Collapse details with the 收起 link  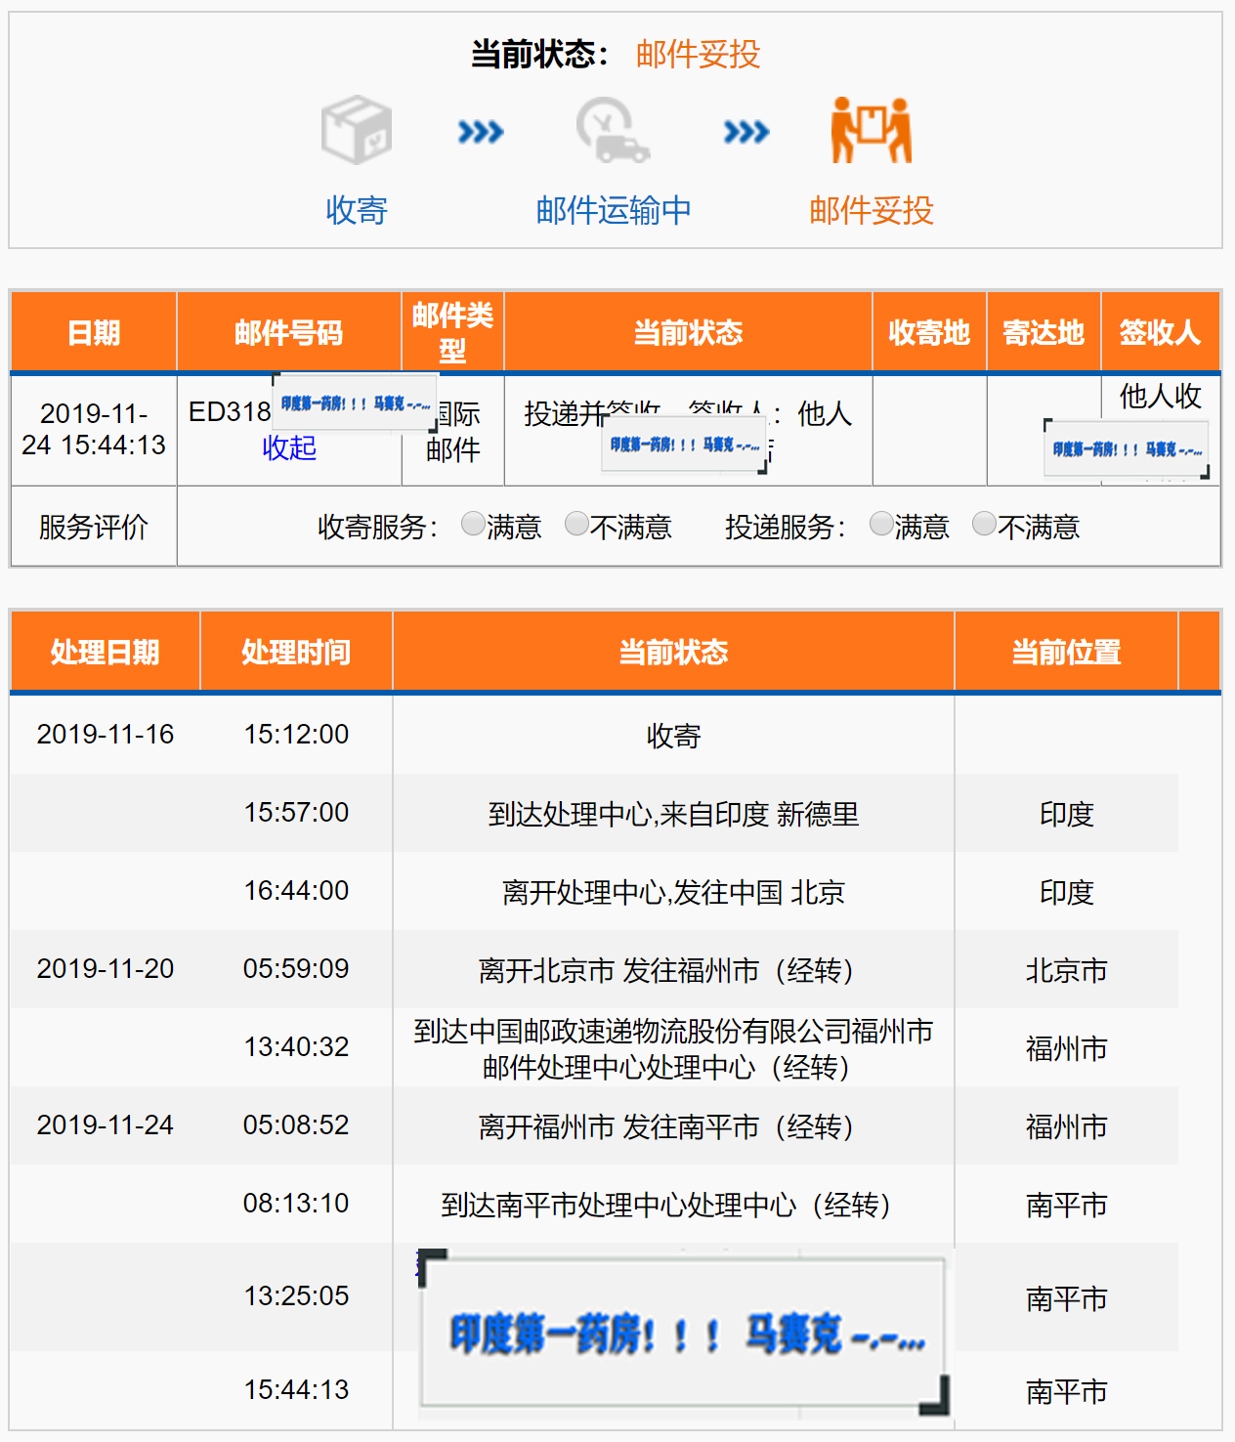[289, 447]
